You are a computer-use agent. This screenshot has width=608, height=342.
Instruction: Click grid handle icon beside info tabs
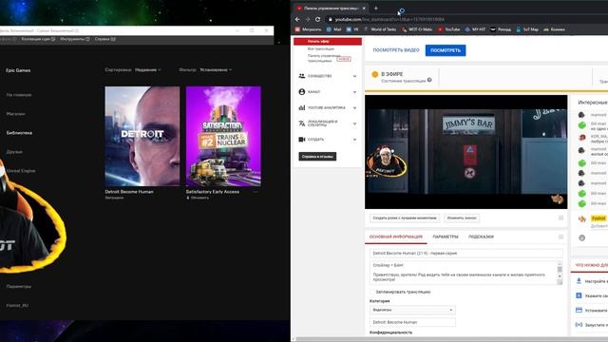tap(560, 237)
